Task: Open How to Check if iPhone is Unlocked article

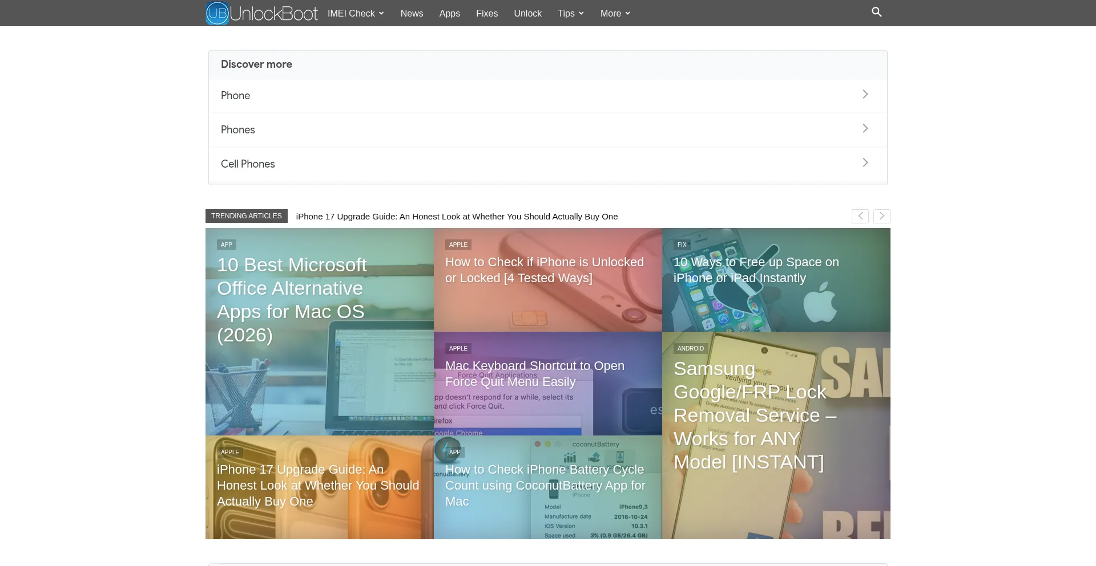Action: click(545, 270)
